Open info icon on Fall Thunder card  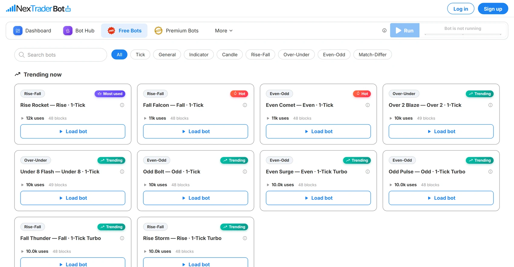122,238
